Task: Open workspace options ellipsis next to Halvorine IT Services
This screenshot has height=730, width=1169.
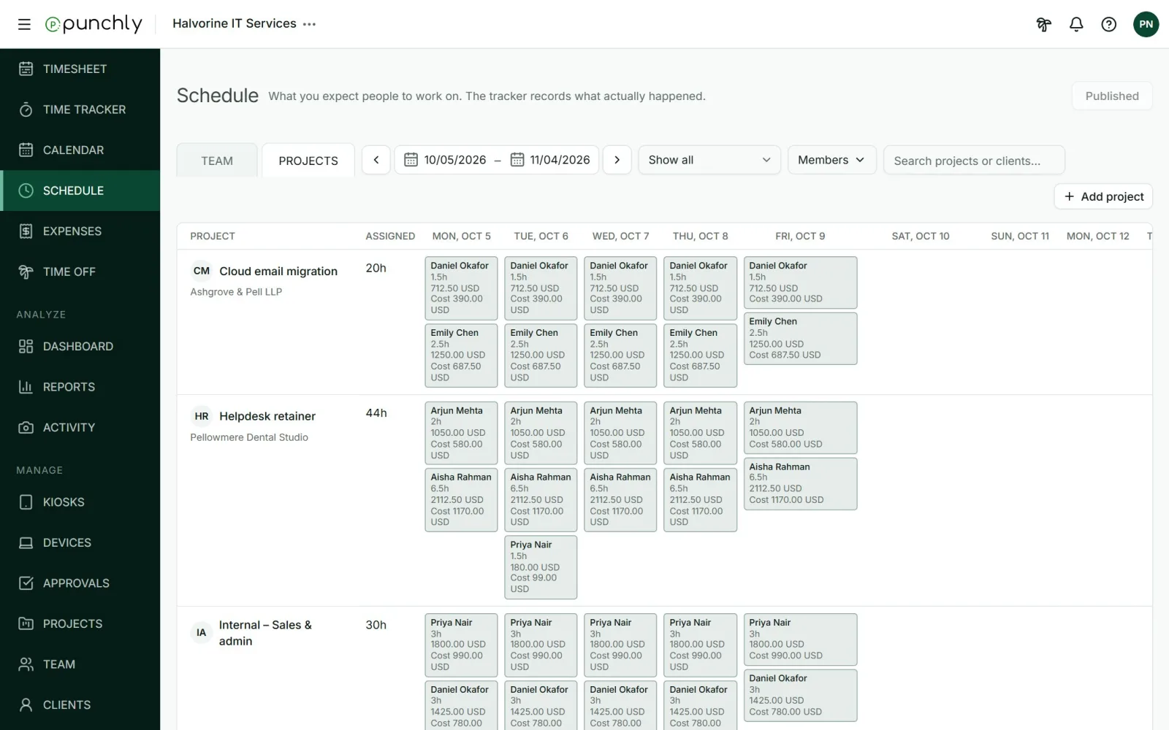Action: 310,24
